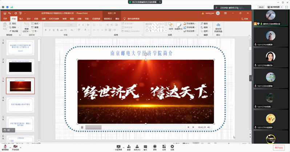
Task: Click the share screen icon in meeting toolbar
Action: (x=118, y=146)
